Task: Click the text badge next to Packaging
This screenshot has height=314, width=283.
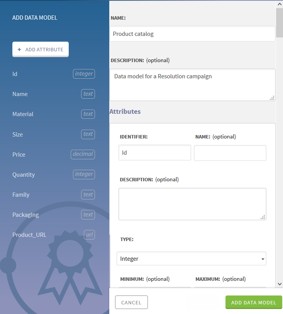Action: 88,214
